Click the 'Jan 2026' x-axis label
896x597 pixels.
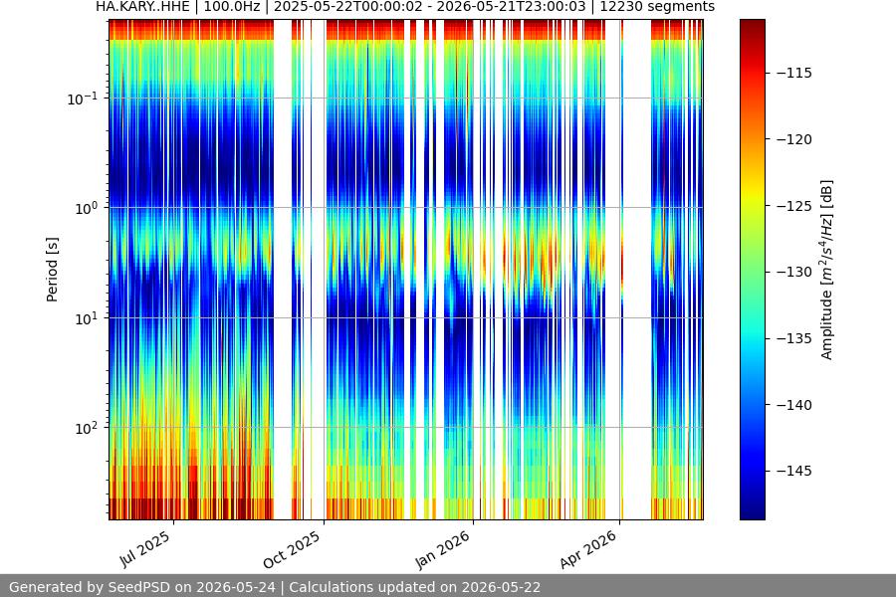(x=442, y=549)
